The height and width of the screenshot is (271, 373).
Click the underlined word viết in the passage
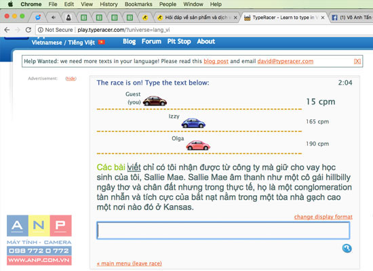tap(134, 167)
